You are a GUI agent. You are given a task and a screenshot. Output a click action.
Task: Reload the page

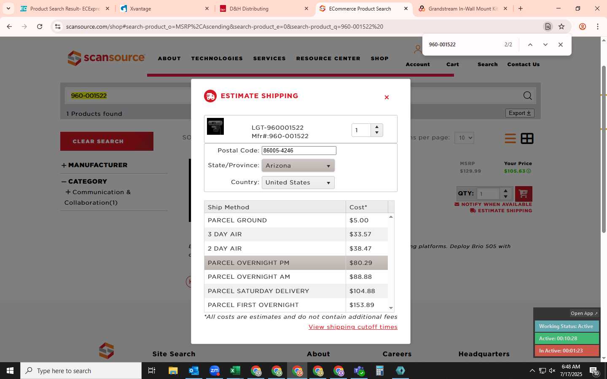(40, 27)
